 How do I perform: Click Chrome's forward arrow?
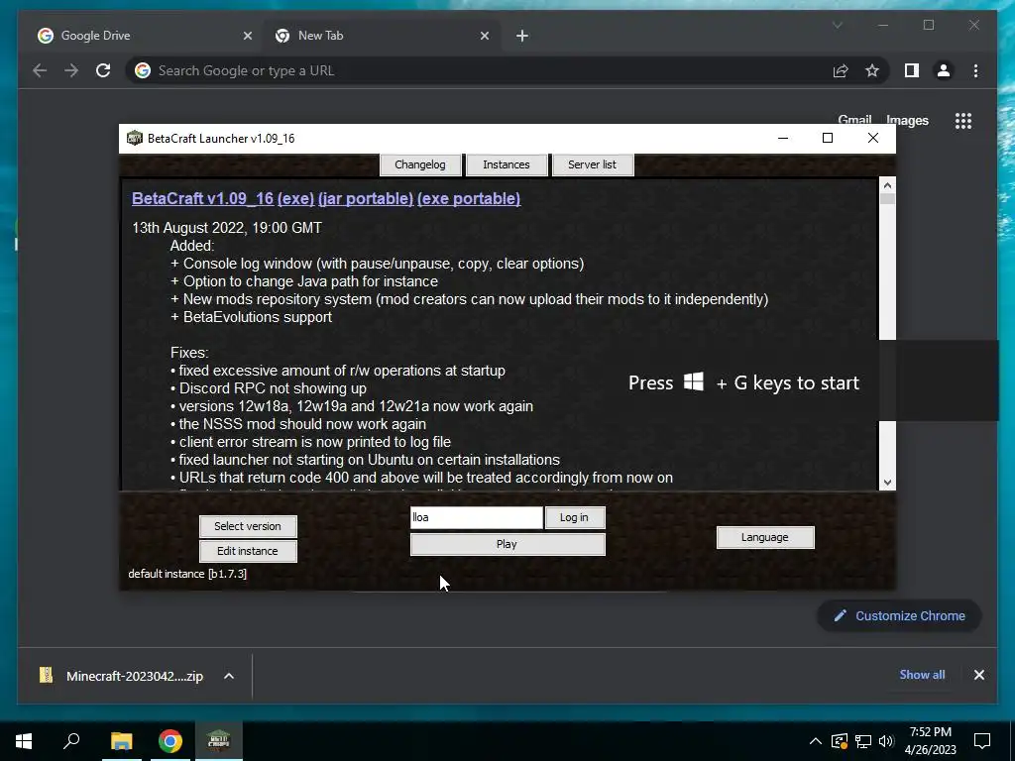71,70
